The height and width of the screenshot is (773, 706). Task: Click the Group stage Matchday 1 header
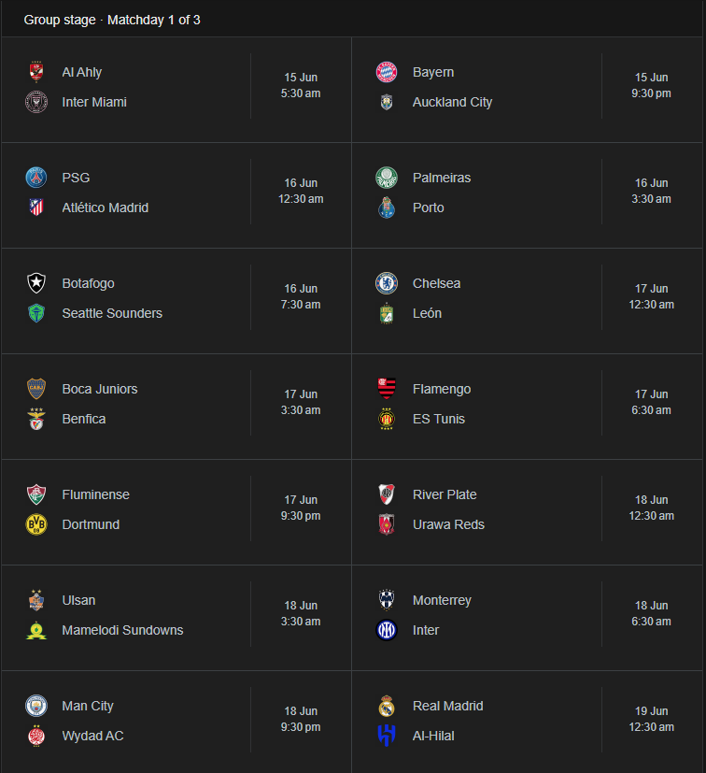click(x=112, y=20)
